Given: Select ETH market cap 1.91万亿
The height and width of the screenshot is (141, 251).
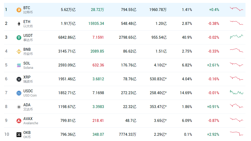Looking at the screenshot, I should (x=68, y=24).
